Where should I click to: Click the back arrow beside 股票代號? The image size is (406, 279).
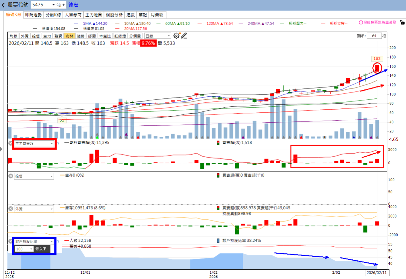3,5
